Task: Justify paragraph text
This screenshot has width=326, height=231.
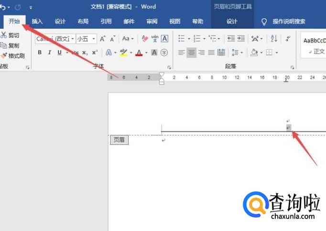Action: pos(211,53)
